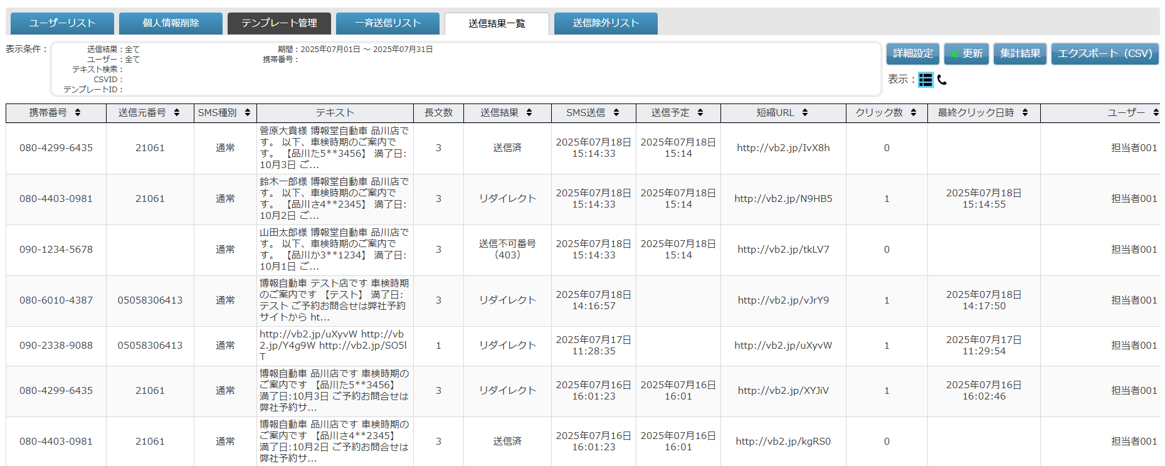Sort by 携帯番号 column arrows

click(x=78, y=113)
